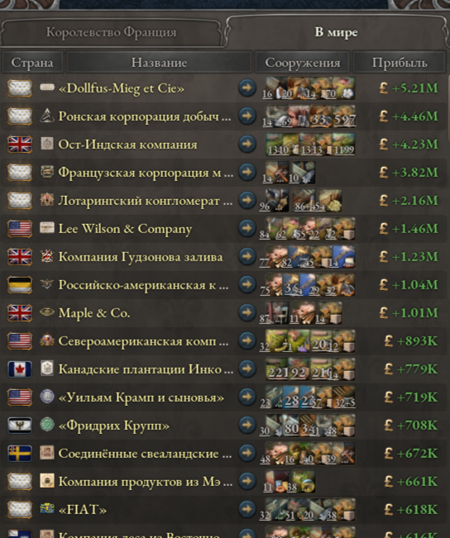Click the US flag next to Lee Wilson & Company
The height and width of the screenshot is (538, 450).
pos(20,229)
